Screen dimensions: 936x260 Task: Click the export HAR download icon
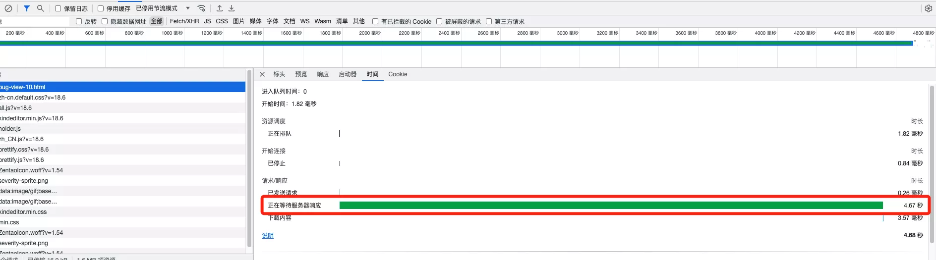pos(232,8)
